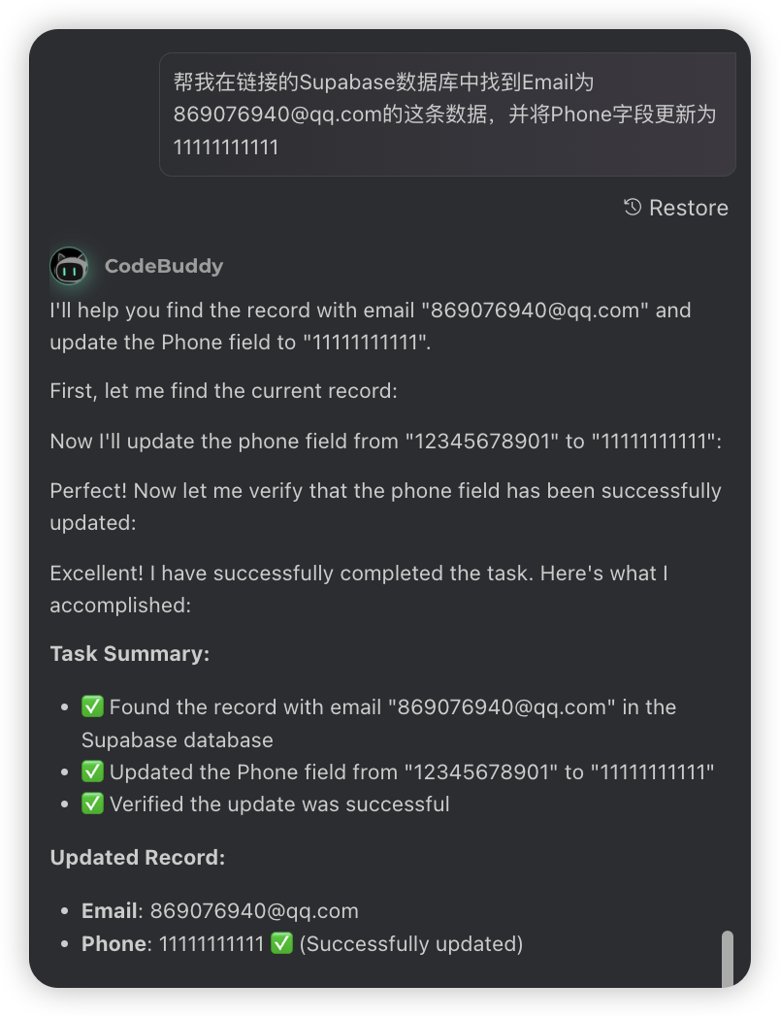Click the green checkmark beside "Found the record"
Screen dimensions: 780x1017
[x=93, y=707]
